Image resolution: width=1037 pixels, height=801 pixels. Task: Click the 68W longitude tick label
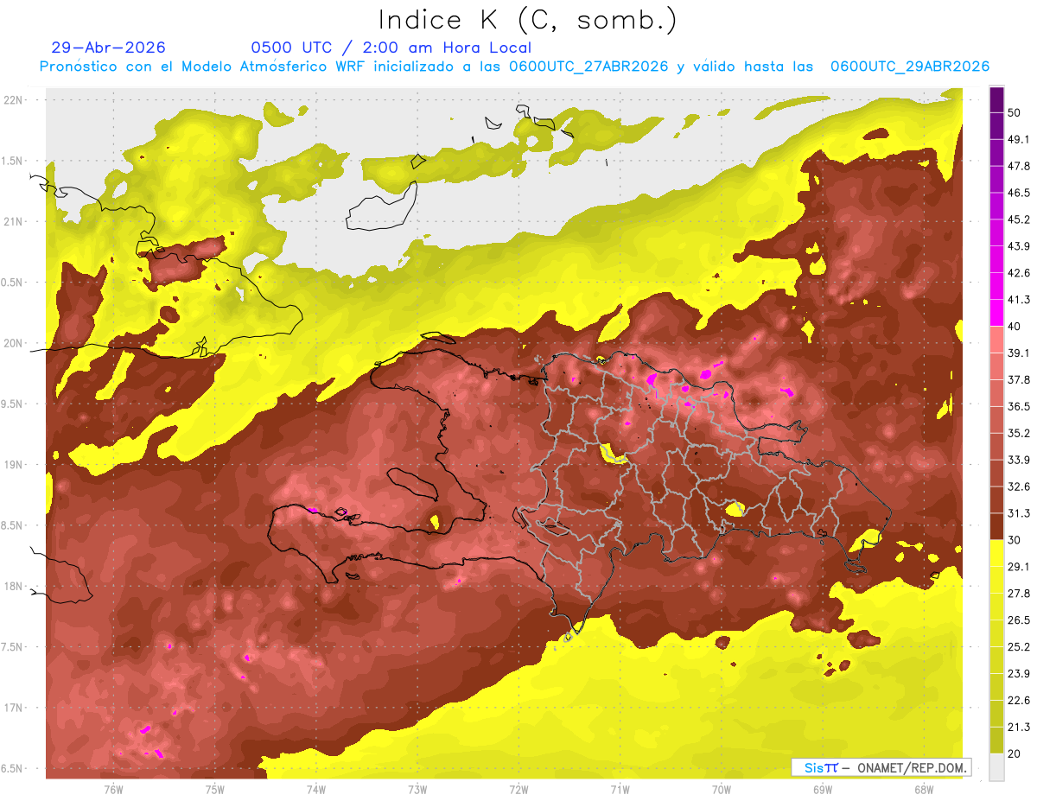pyautogui.click(x=924, y=789)
